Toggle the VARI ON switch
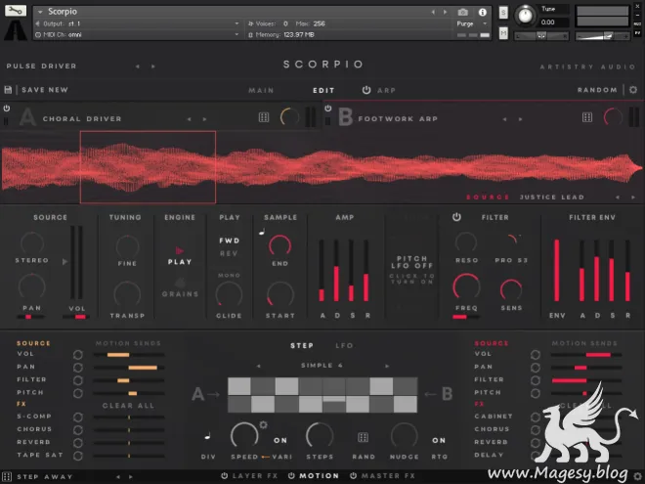Image resolution: width=645 pixels, height=484 pixels. tap(280, 440)
